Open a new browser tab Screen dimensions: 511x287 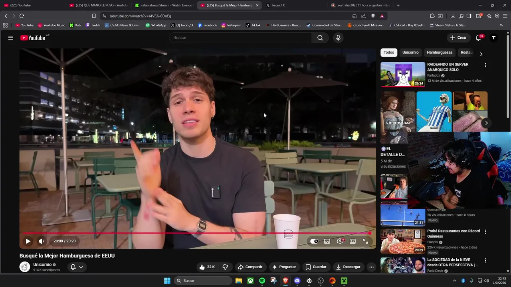398,5
